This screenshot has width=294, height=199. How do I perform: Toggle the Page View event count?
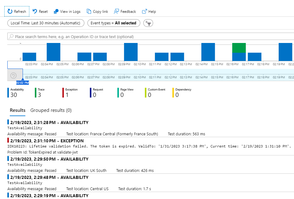pyautogui.click(x=126, y=93)
